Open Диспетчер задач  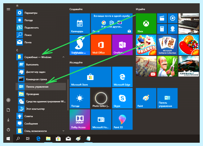coord(41,72)
